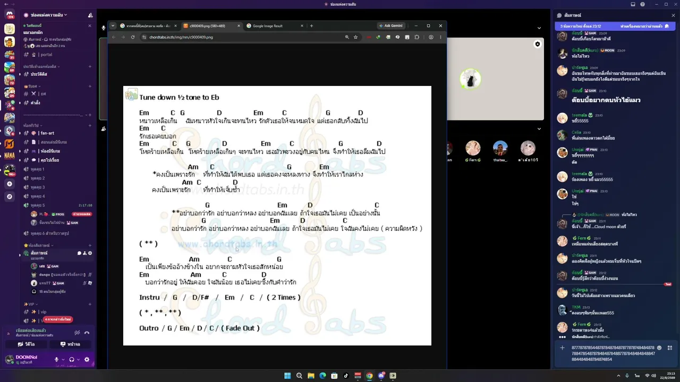Open site info icon beside URL

click(144, 37)
